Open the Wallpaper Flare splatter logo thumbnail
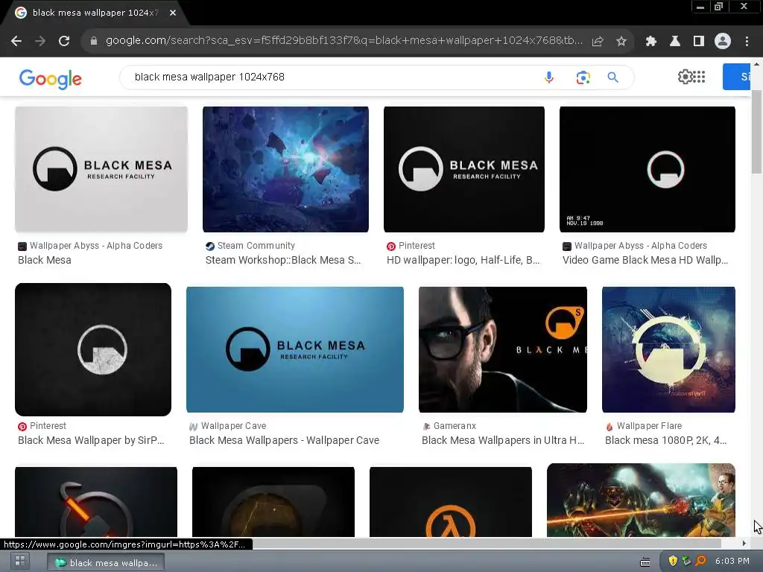This screenshot has height=572, width=763. click(668, 349)
